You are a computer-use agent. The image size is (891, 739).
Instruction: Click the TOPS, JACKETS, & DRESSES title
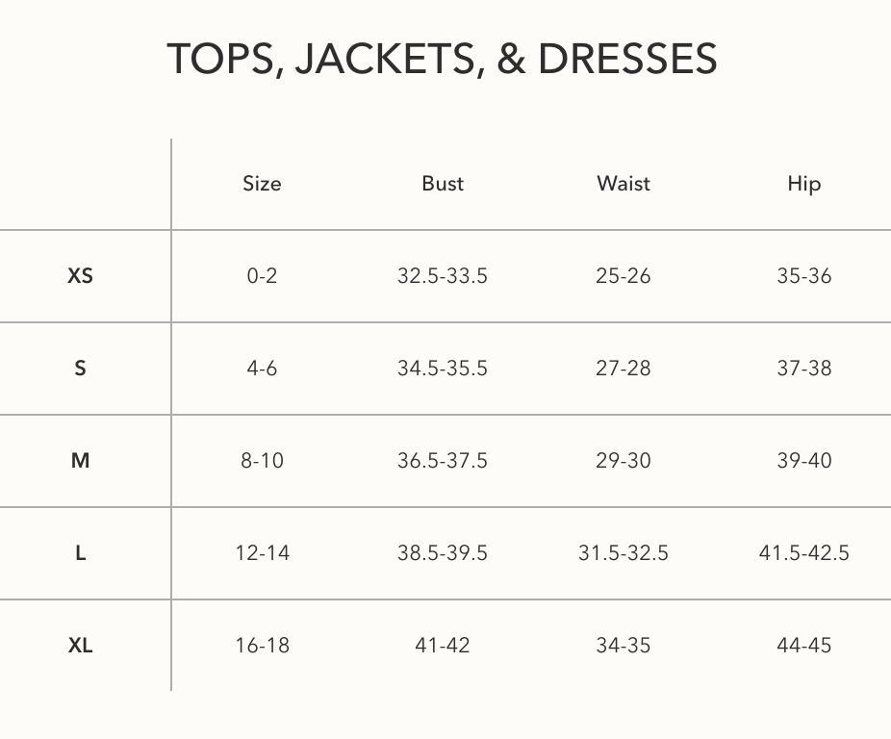442,59
